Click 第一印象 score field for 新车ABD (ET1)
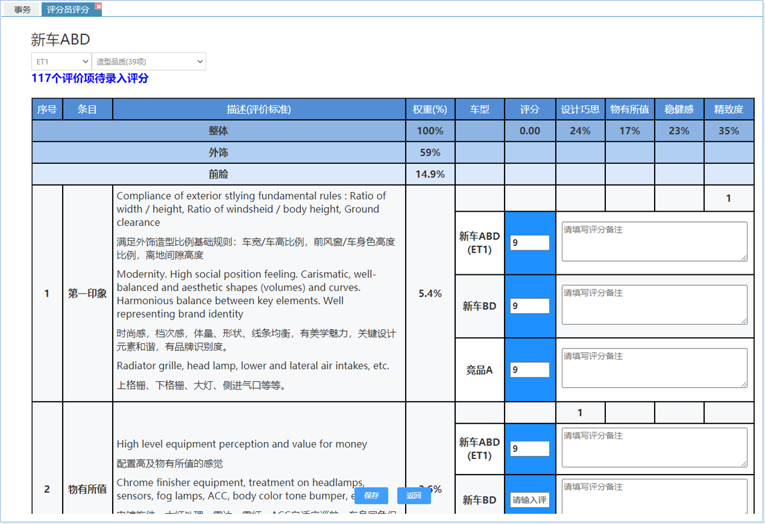The image size is (765, 524). (529, 243)
